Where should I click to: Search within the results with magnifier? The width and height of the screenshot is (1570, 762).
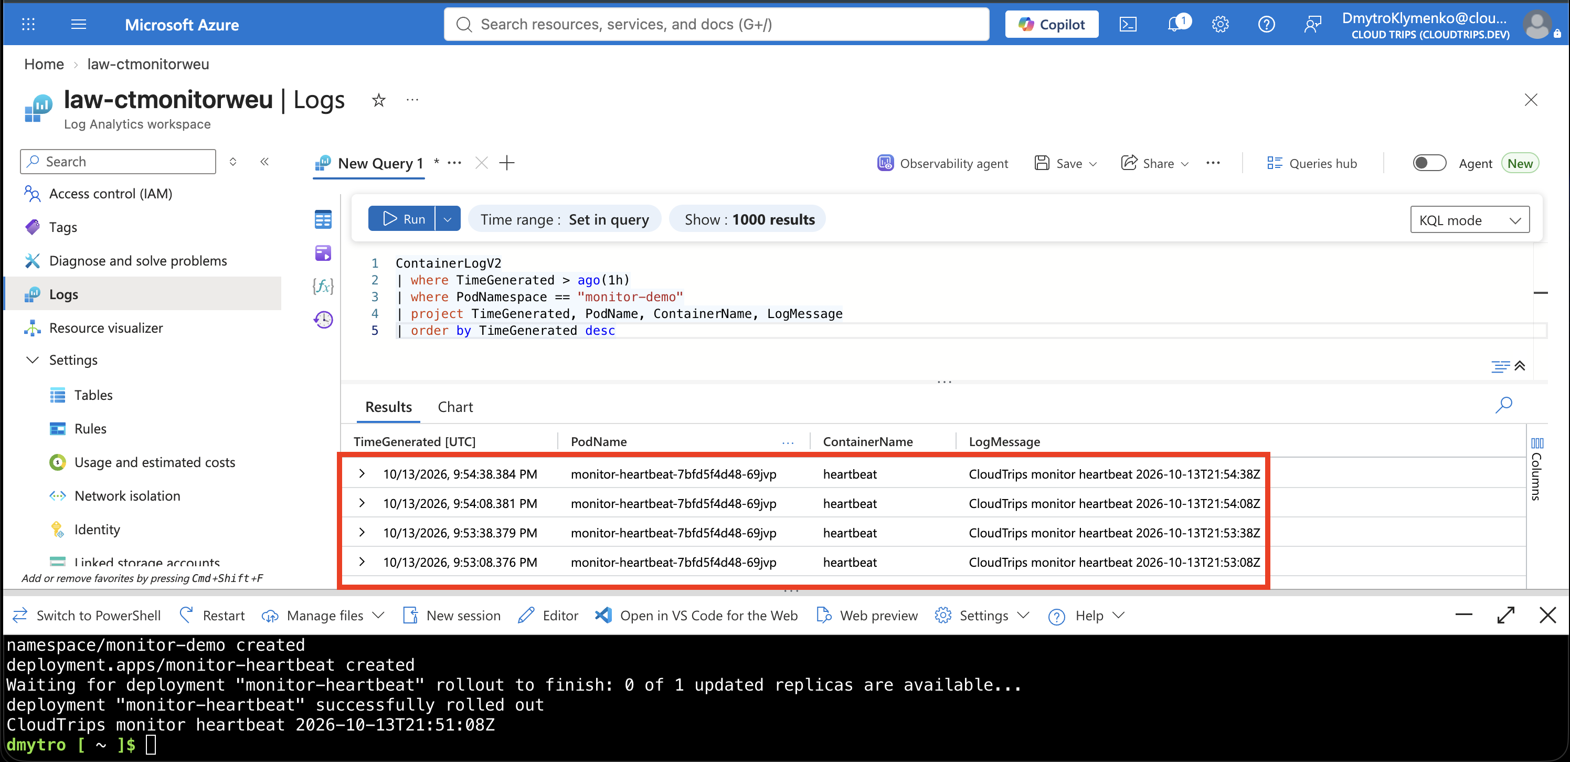click(1503, 405)
